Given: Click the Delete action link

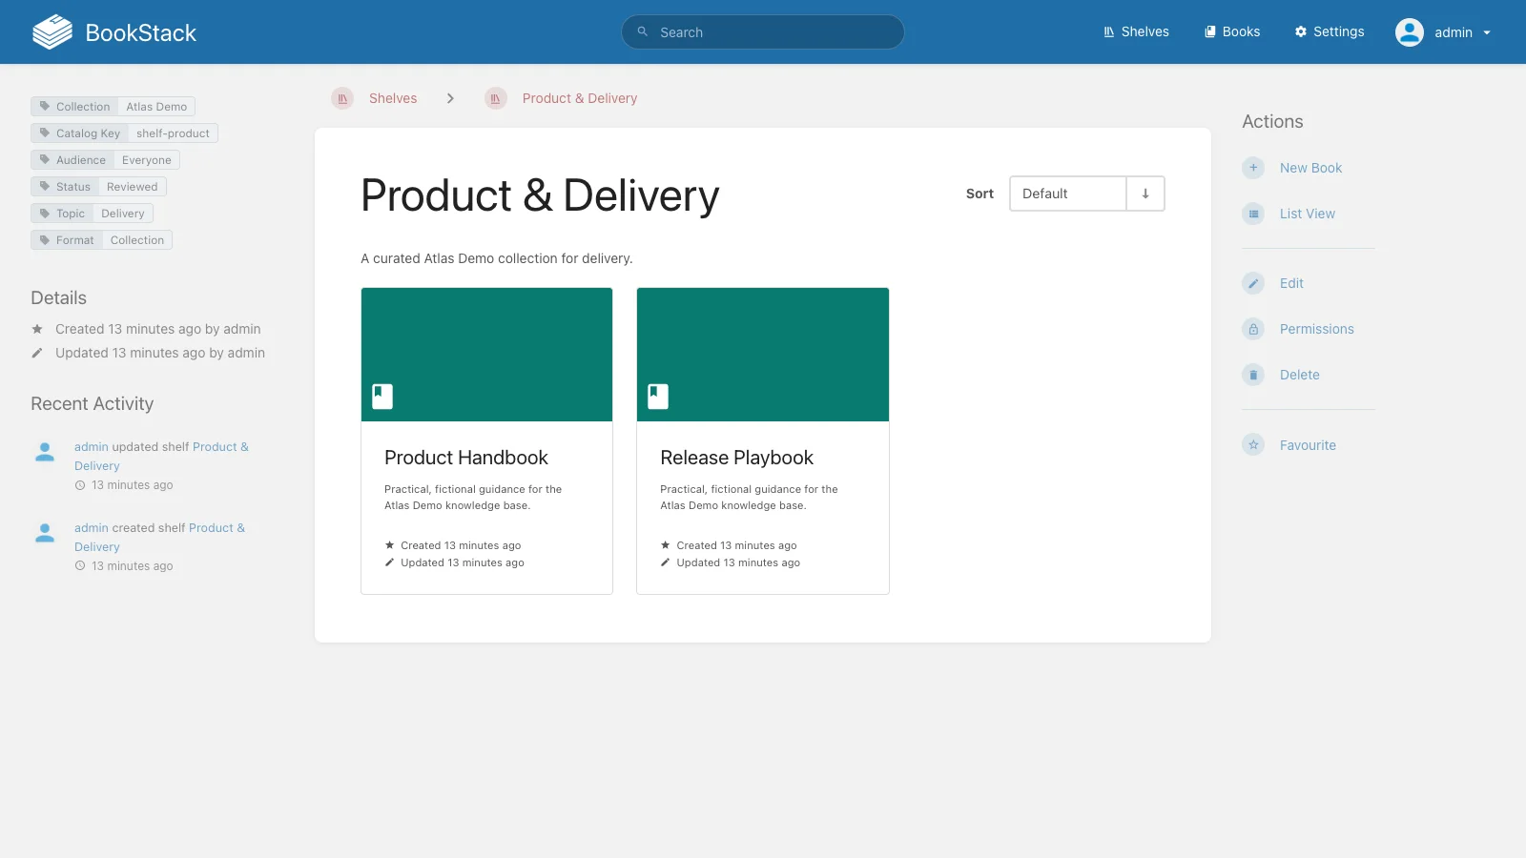Looking at the screenshot, I should (x=1300, y=375).
